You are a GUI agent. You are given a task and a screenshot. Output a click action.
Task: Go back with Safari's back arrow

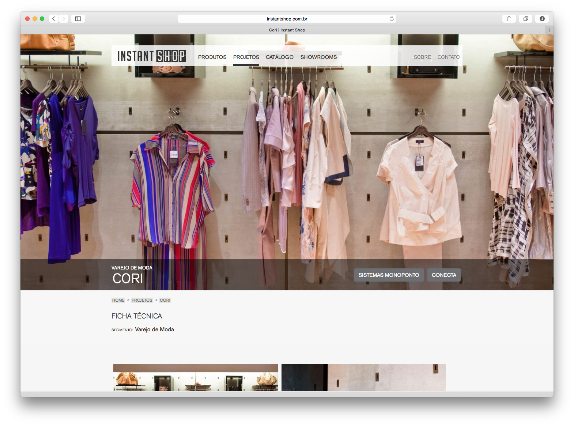(54, 19)
